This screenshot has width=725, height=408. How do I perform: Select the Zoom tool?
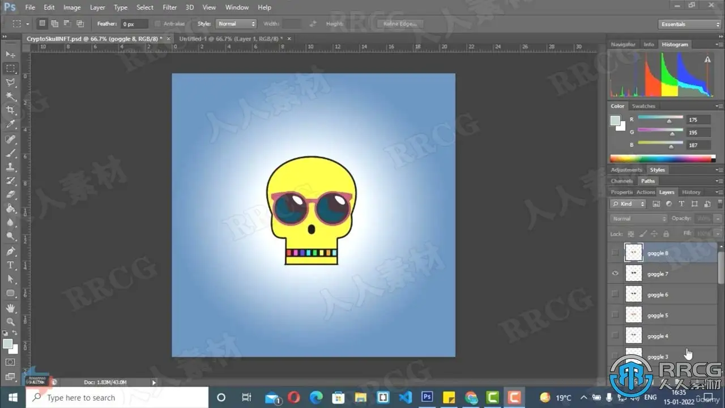pyautogui.click(x=10, y=321)
